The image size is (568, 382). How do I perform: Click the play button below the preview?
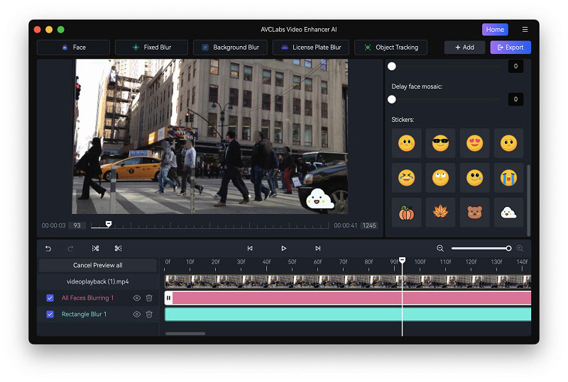pyautogui.click(x=283, y=248)
